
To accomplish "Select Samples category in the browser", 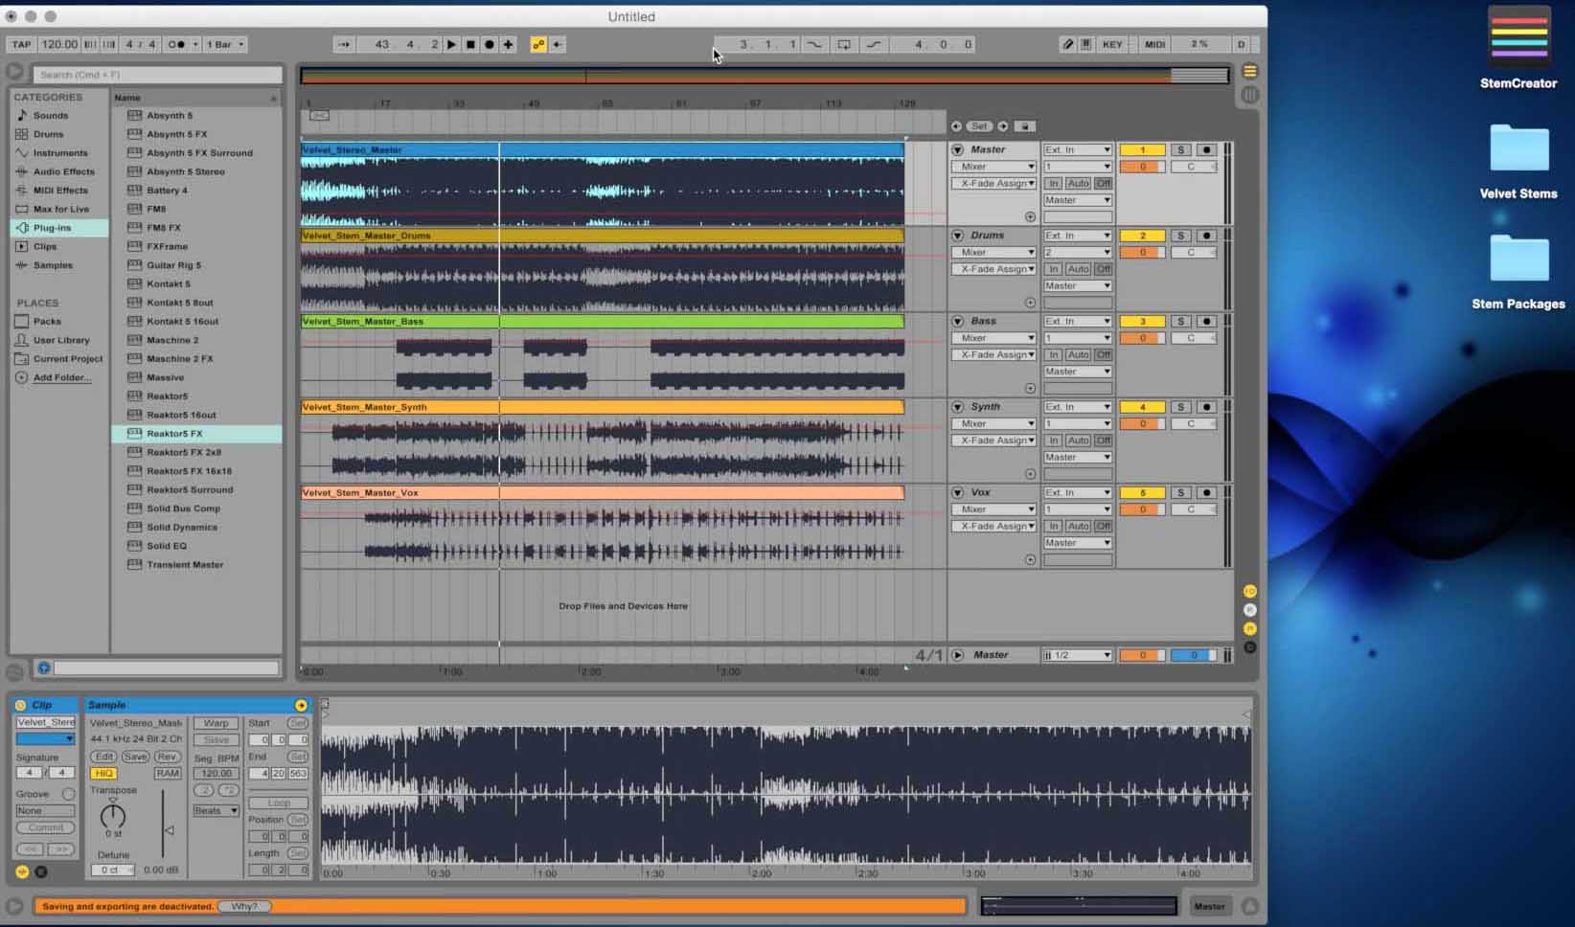I will 53,265.
